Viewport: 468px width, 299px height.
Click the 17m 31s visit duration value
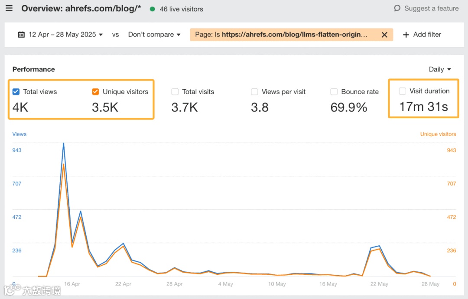tap(423, 107)
